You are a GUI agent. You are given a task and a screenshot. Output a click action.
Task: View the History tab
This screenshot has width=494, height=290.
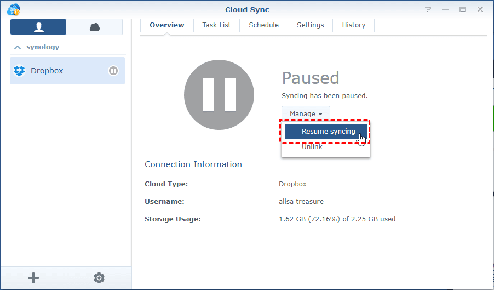tap(354, 25)
